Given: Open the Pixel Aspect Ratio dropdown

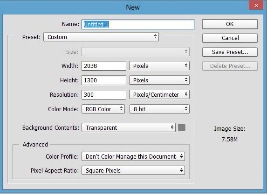Looking at the screenshot, I should coord(133,170).
